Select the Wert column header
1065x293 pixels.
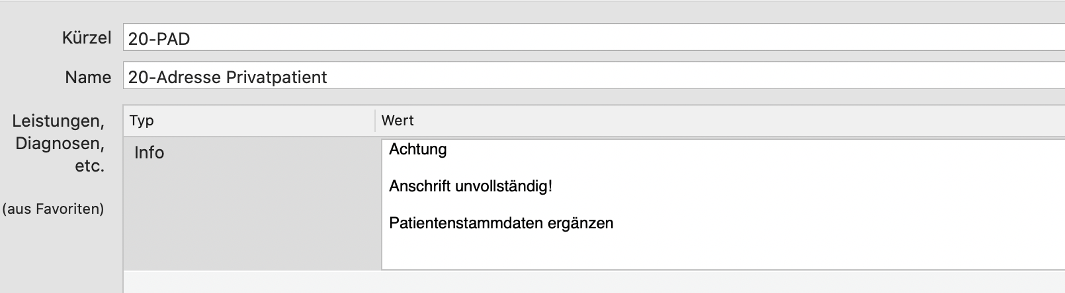click(x=720, y=121)
